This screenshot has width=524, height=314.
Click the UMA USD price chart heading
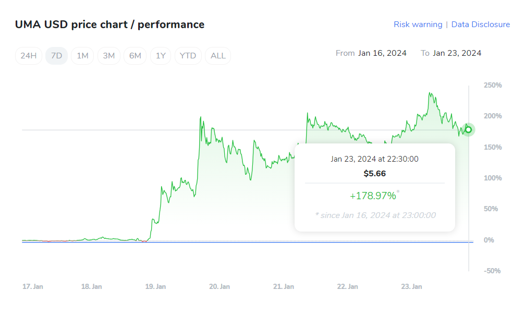pyautogui.click(x=109, y=25)
